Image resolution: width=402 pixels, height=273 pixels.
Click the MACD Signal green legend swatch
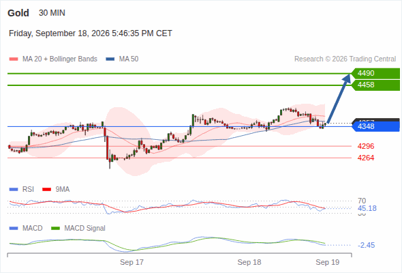point(55,229)
